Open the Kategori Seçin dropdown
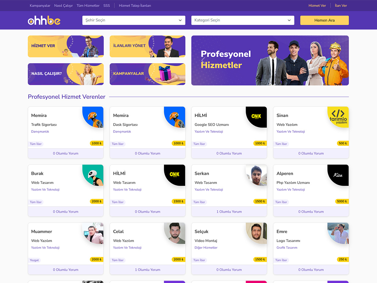This screenshot has width=377, height=283. 243,20
